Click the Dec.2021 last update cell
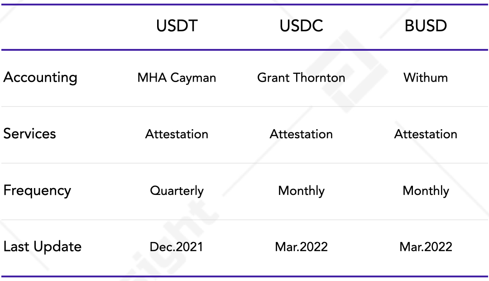Viewport: 489px width, 281px height. point(177,247)
